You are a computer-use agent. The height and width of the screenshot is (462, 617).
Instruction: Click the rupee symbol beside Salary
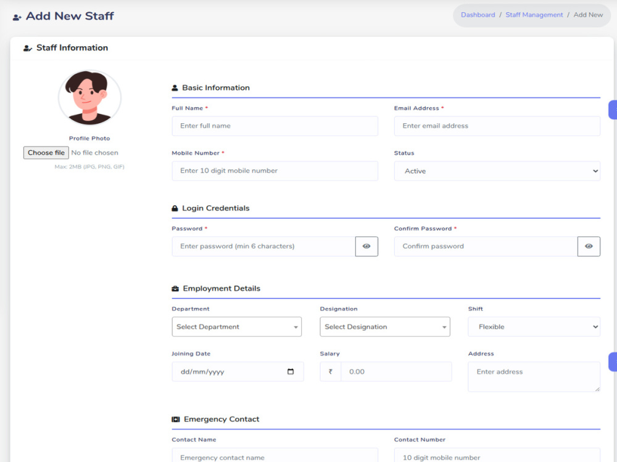331,371
